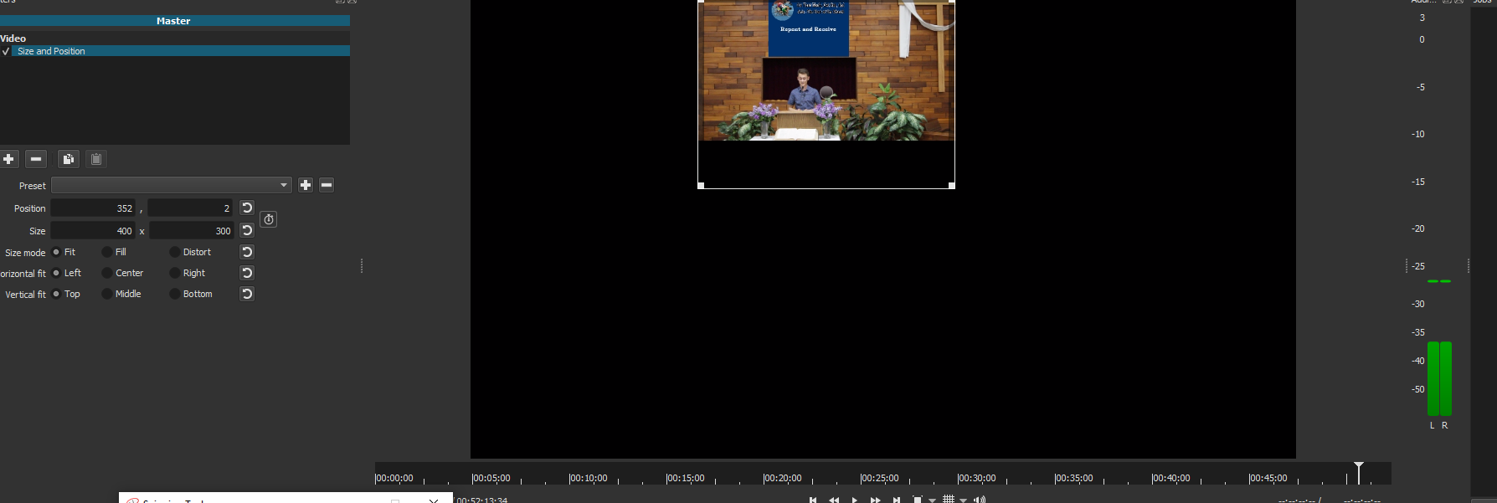Image resolution: width=1497 pixels, height=503 pixels.
Task: Toggle the zoom fit button
Action: (x=918, y=500)
